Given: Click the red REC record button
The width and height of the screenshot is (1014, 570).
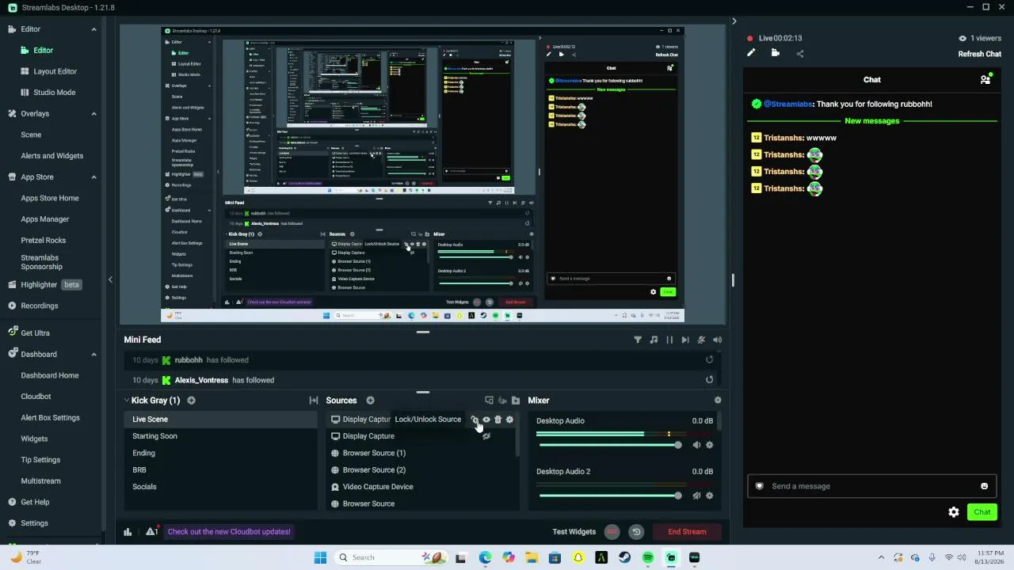Looking at the screenshot, I should [x=612, y=532].
